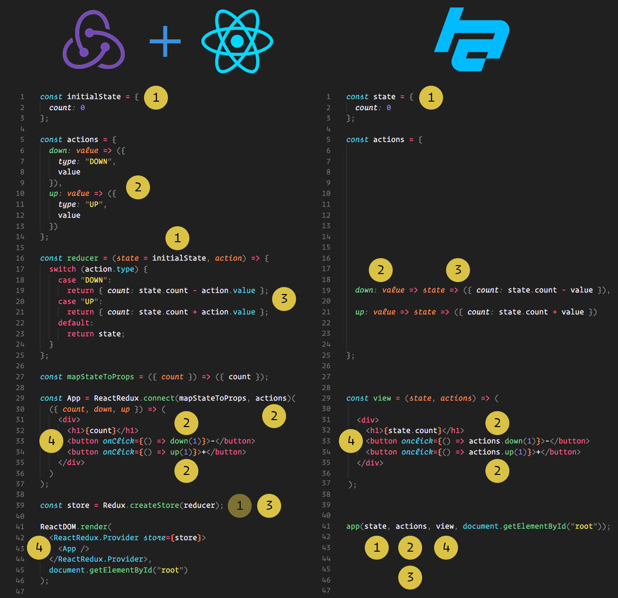
Task: Click '<h1>{state.count}</h1>' in the Hyperapp code
Action: click(415, 431)
